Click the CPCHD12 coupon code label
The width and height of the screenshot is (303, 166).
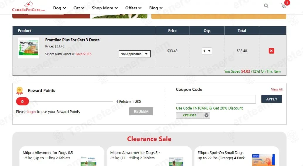190,115
